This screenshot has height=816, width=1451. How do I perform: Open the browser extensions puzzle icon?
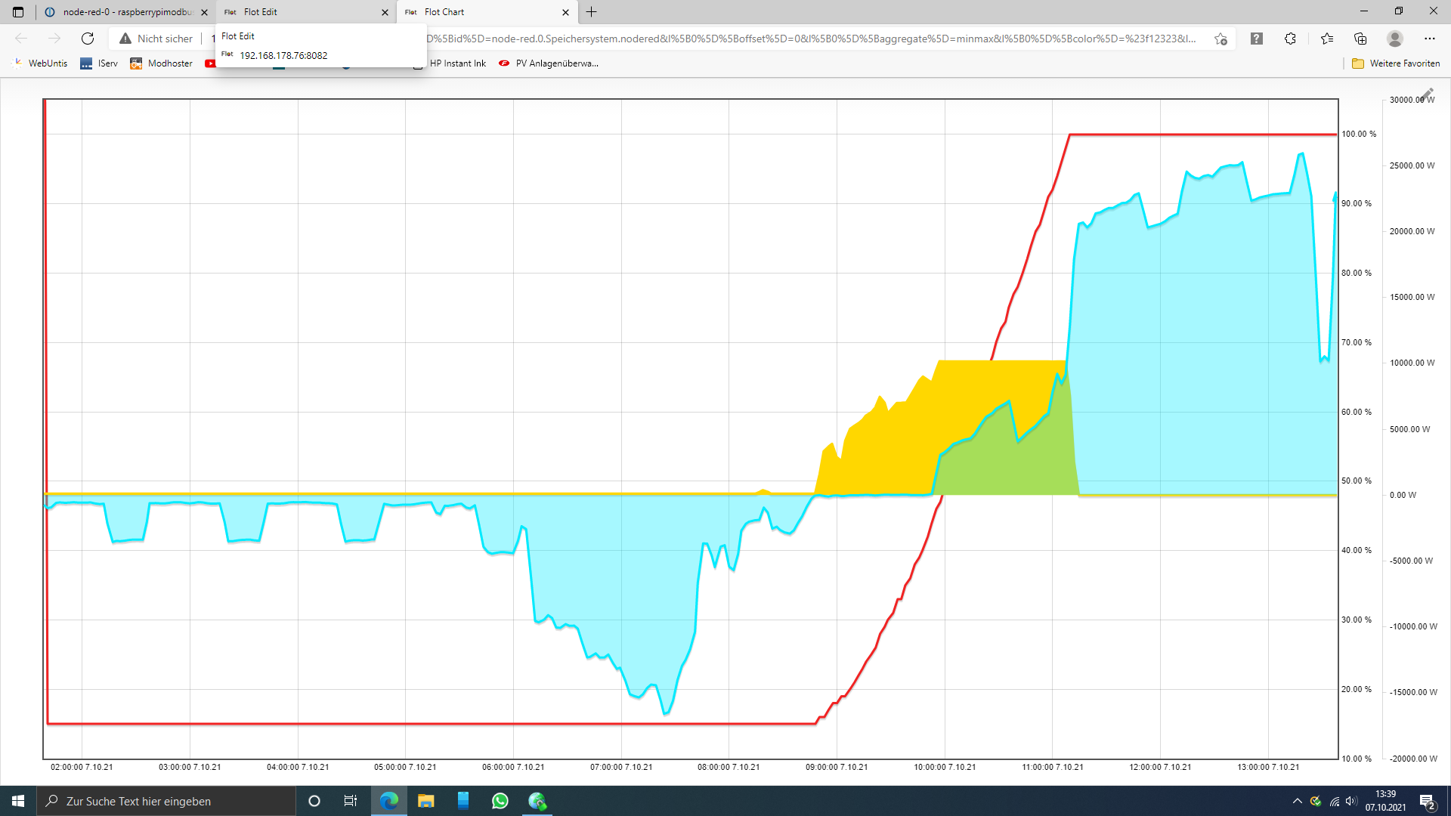pyautogui.click(x=1290, y=39)
